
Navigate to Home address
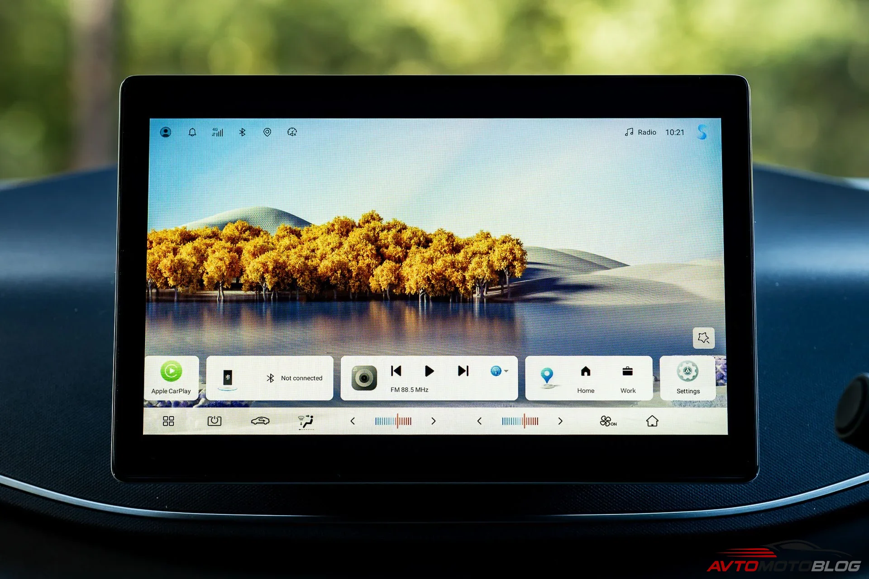(x=586, y=379)
